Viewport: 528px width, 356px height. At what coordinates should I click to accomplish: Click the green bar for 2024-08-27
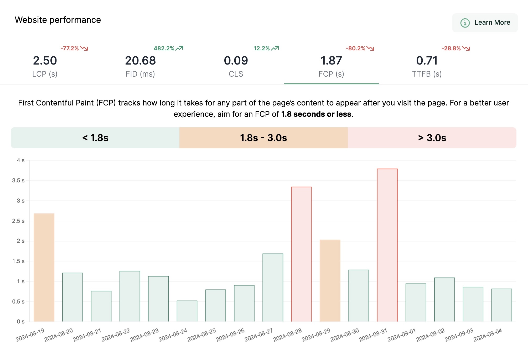(x=273, y=288)
